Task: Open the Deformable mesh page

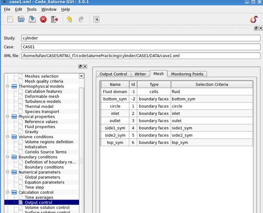Action: [x=42, y=96]
